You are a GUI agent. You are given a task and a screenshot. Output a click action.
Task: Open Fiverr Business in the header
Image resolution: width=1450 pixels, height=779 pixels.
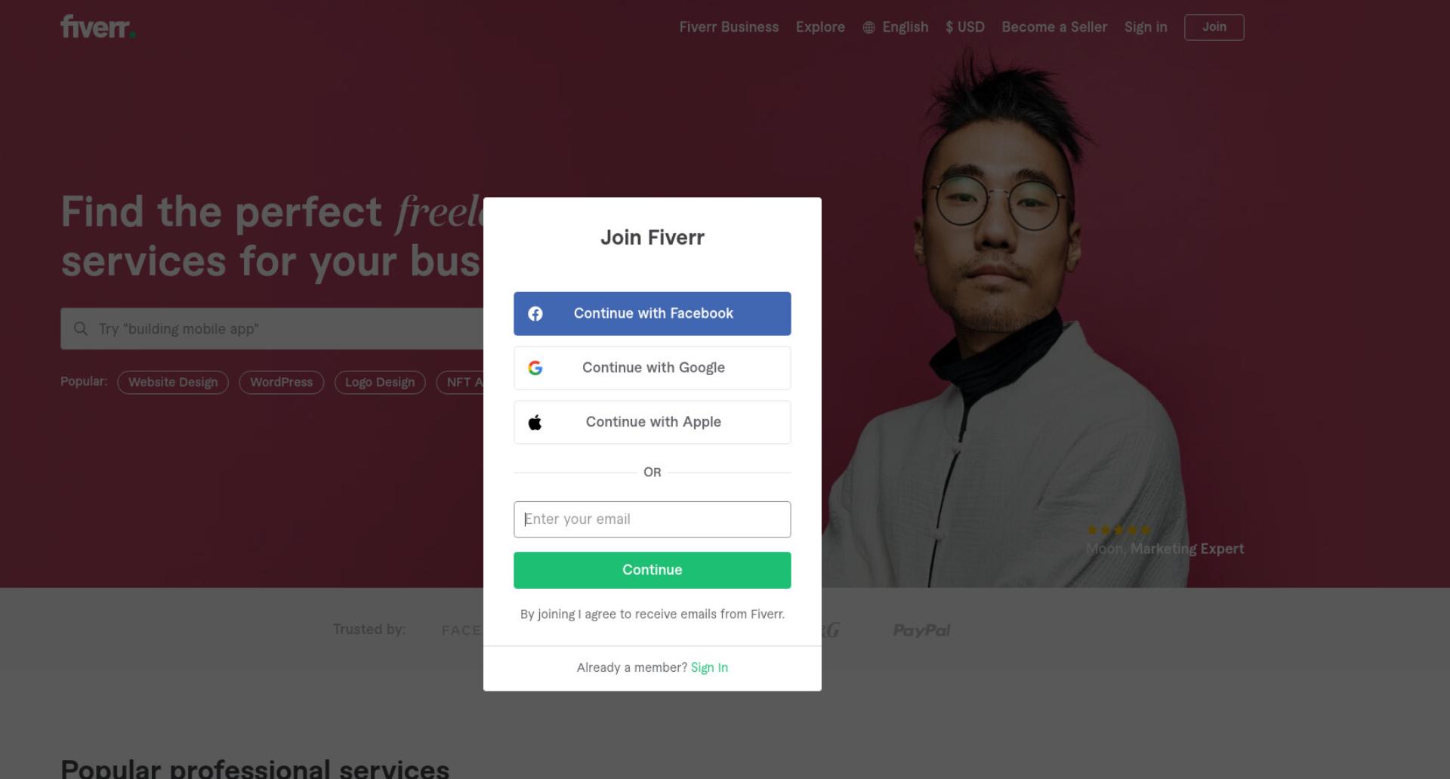(x=729, y=27)
